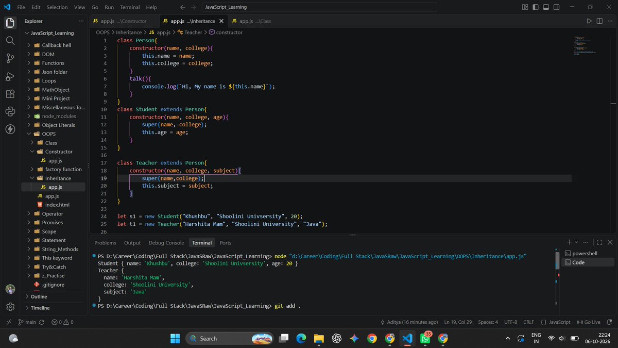Screen dimensions: 618x348
Task: Expand the factory function folder
Action: tap(54, 169)
